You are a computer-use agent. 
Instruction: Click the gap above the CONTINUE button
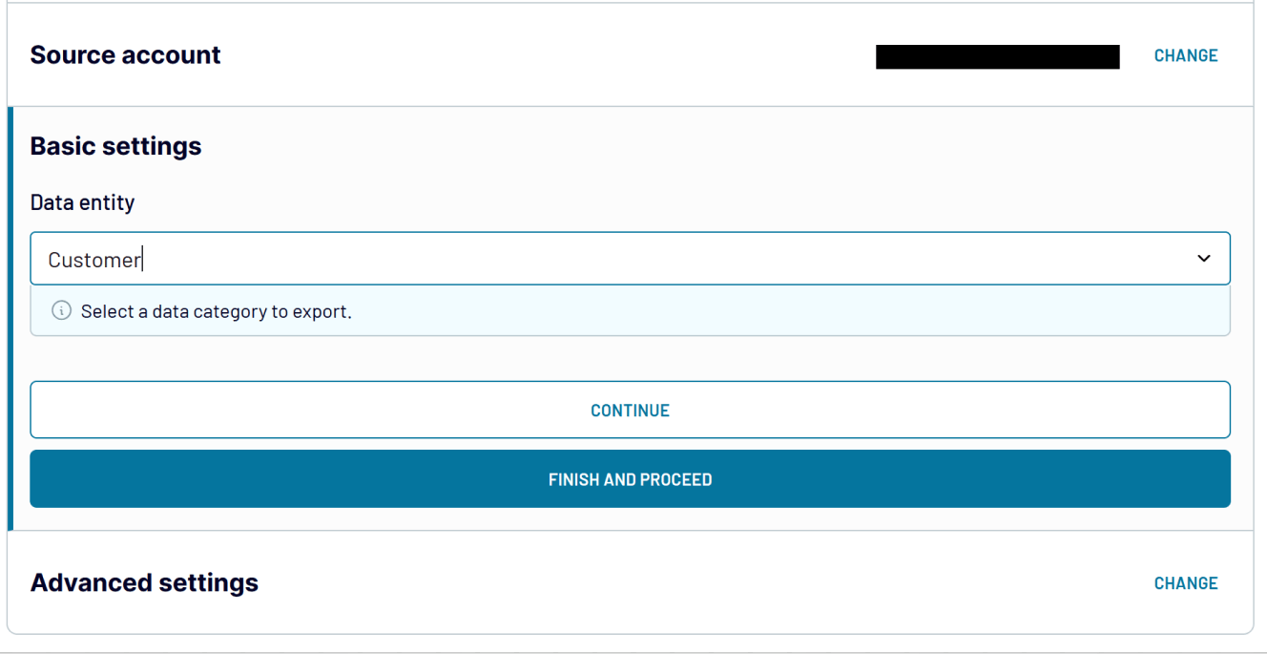(x=630, y=359)
